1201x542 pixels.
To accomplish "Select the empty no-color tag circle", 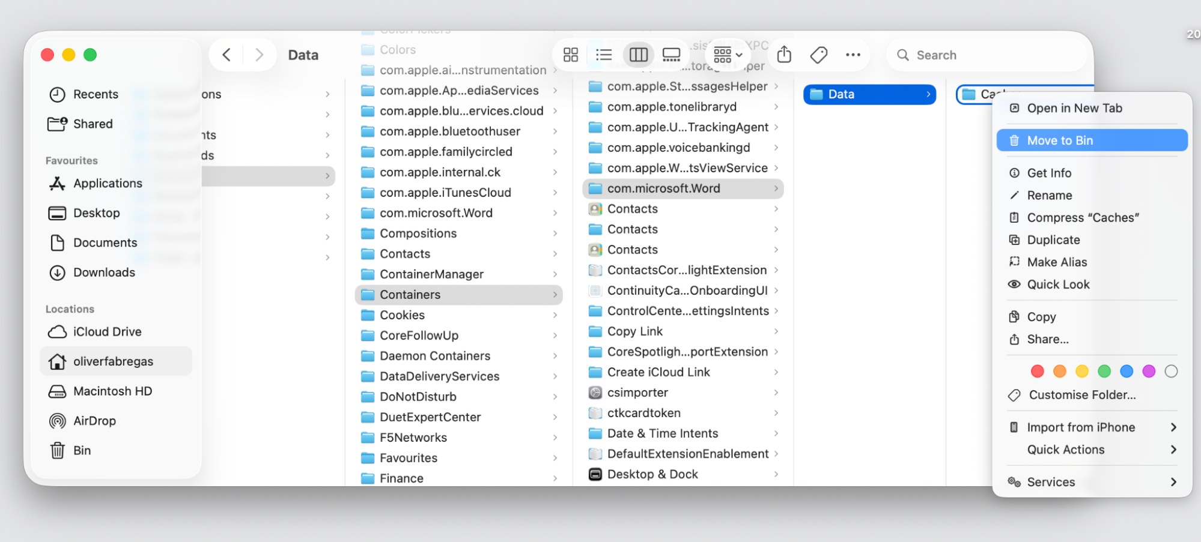I will point(1170,372).
